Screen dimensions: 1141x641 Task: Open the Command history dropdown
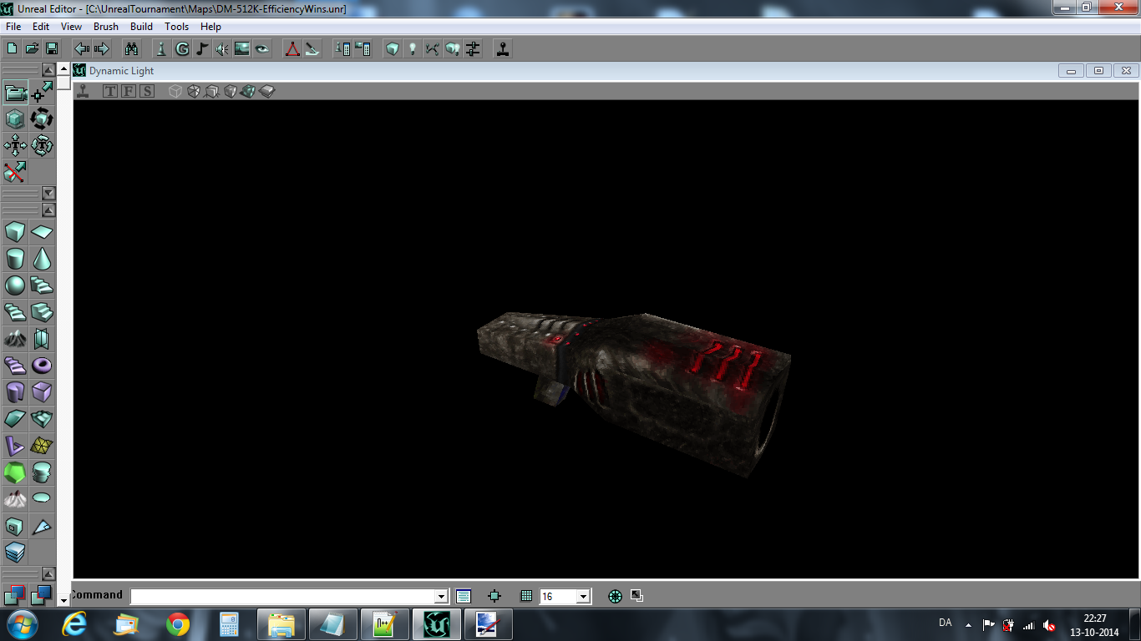coord(442,596)
